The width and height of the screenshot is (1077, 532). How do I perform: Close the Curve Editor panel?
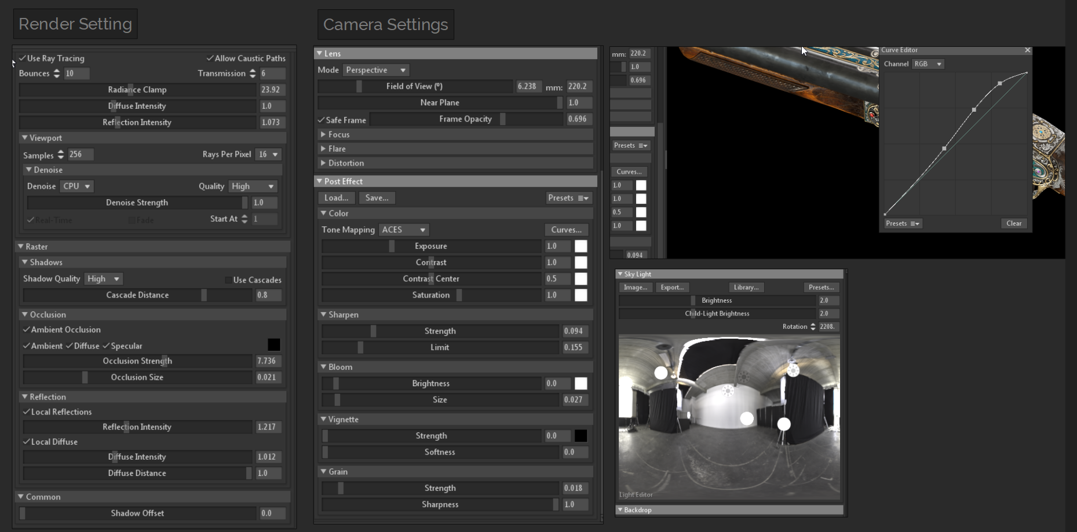pos(1027,50)
